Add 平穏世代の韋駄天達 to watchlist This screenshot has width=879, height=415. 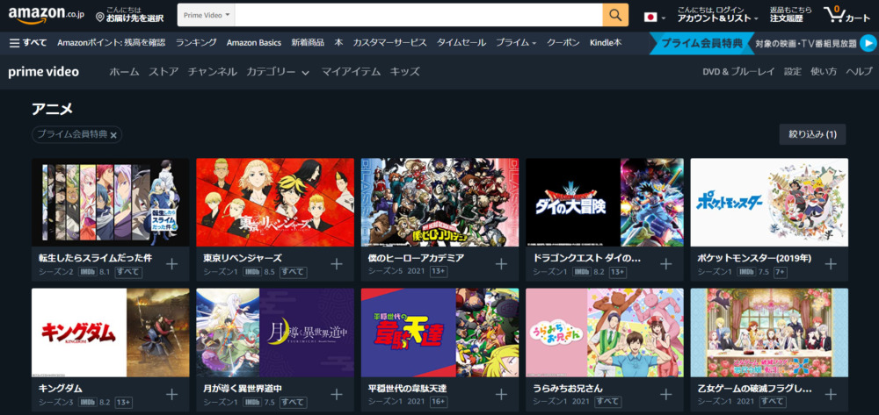click(x=501, y=394)
